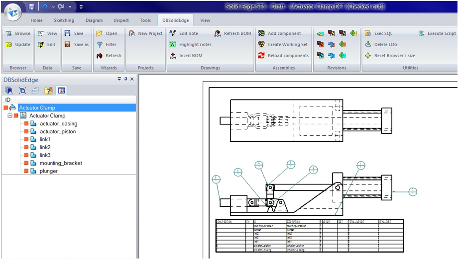The height and width of the screenshot is (260, 458).
Task: Select the active DBSolidEdge browser panel tab
Action: pos(61,91)
